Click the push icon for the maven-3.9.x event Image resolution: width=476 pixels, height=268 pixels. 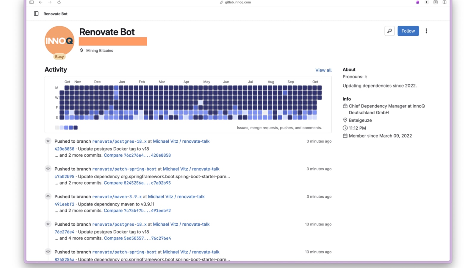coord(48,196)
